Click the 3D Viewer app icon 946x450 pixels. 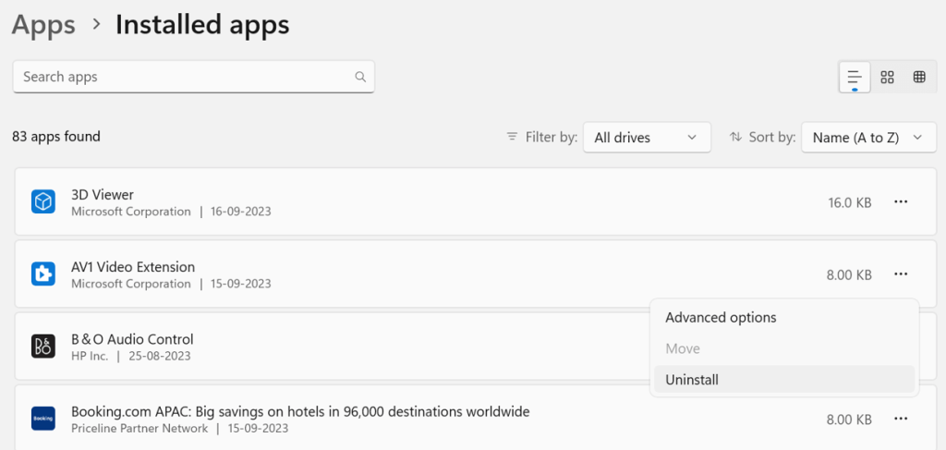tap(43, 201)
